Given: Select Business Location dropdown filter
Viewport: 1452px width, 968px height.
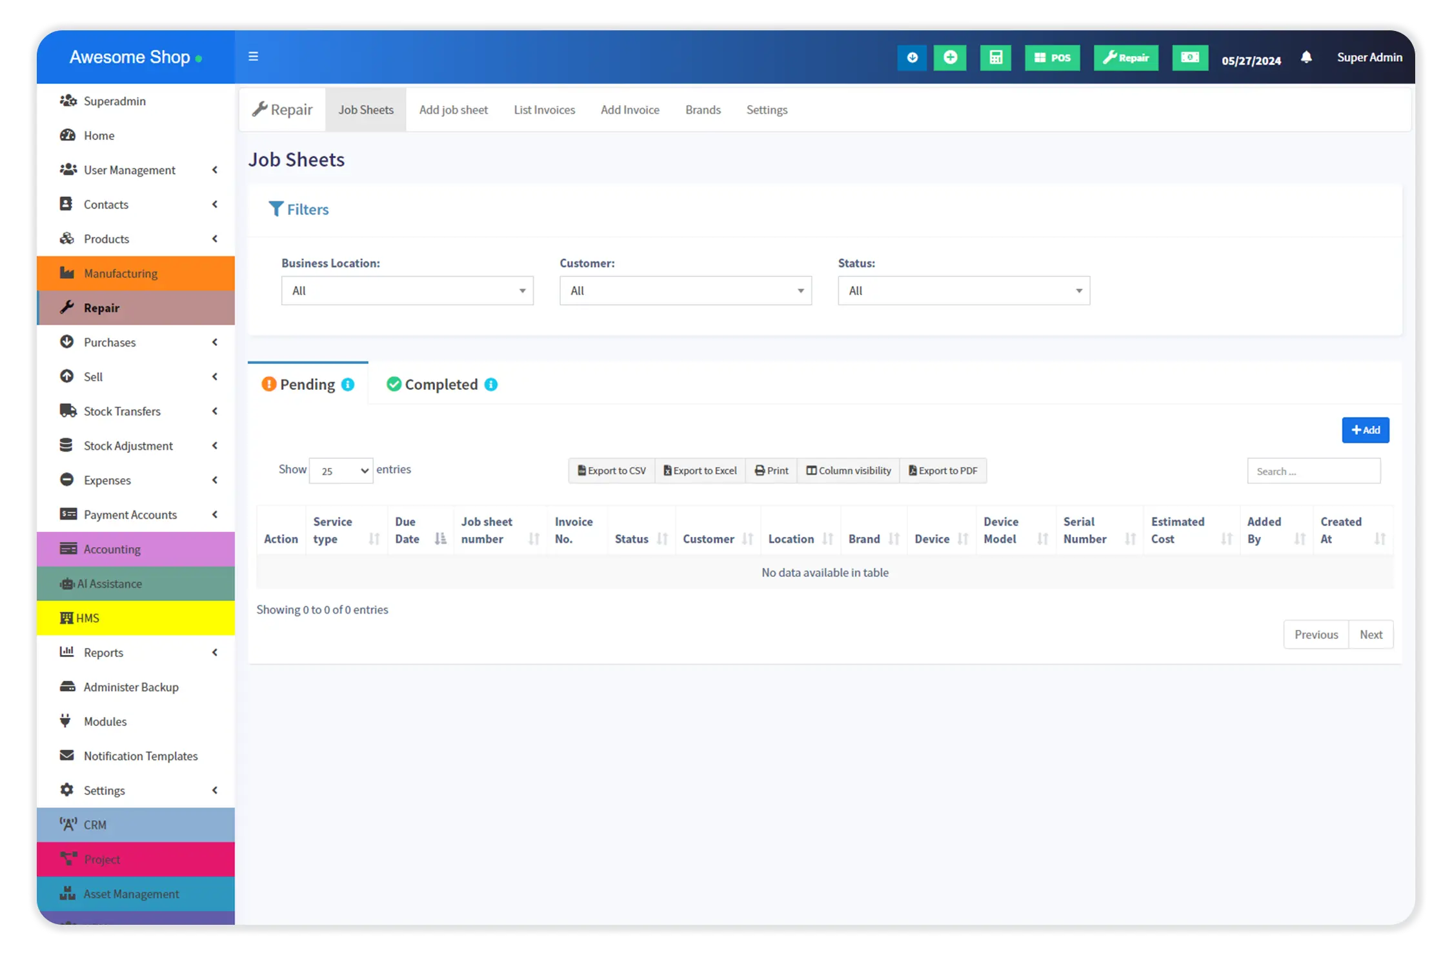Looking at the screenshot, I should 407,290.
